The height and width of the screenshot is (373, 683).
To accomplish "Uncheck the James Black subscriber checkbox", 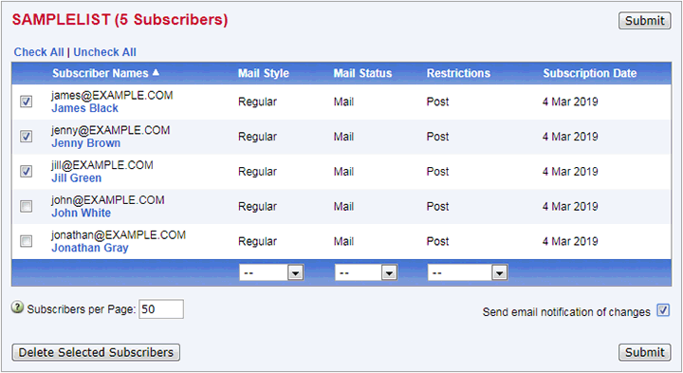I will click(27, 102).
